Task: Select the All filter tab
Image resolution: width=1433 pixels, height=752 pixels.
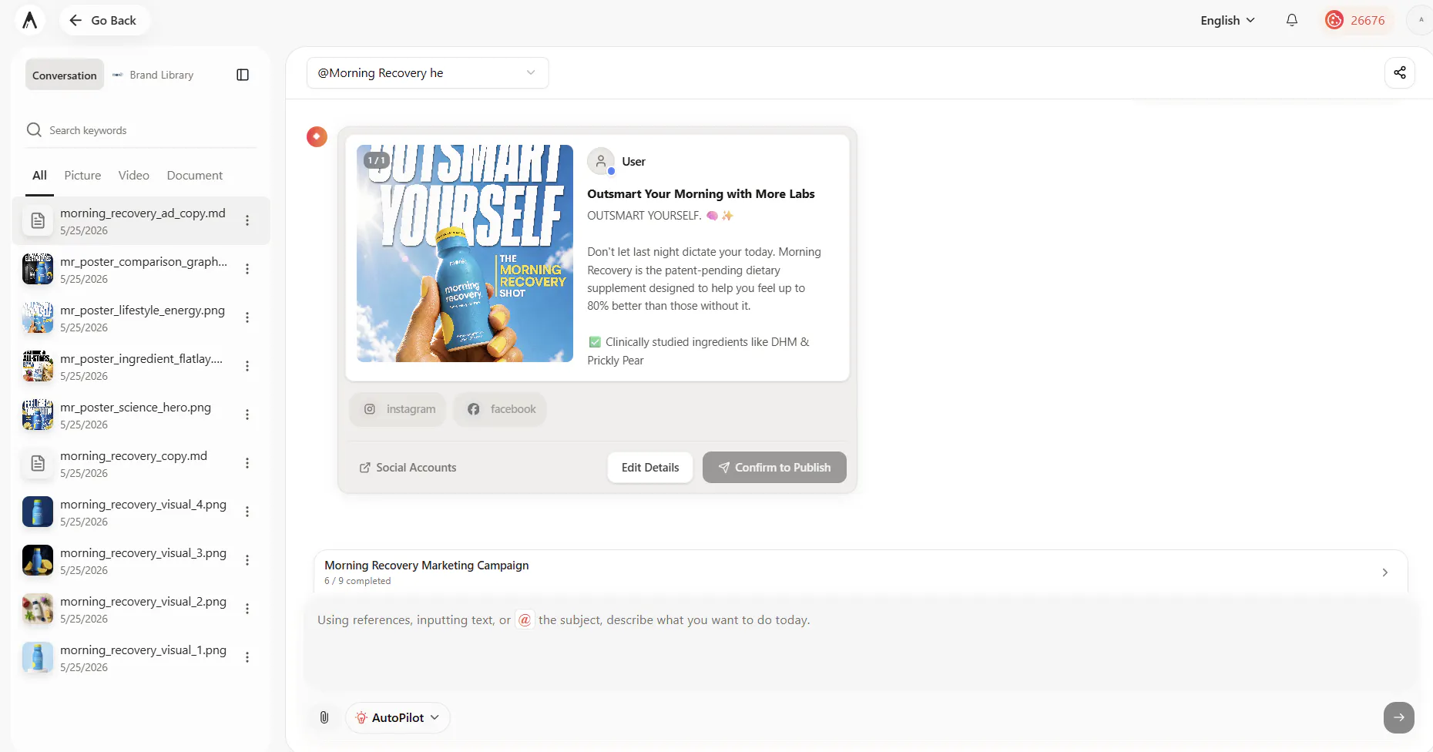Action: pyautogui.click(x=40, y=176)
